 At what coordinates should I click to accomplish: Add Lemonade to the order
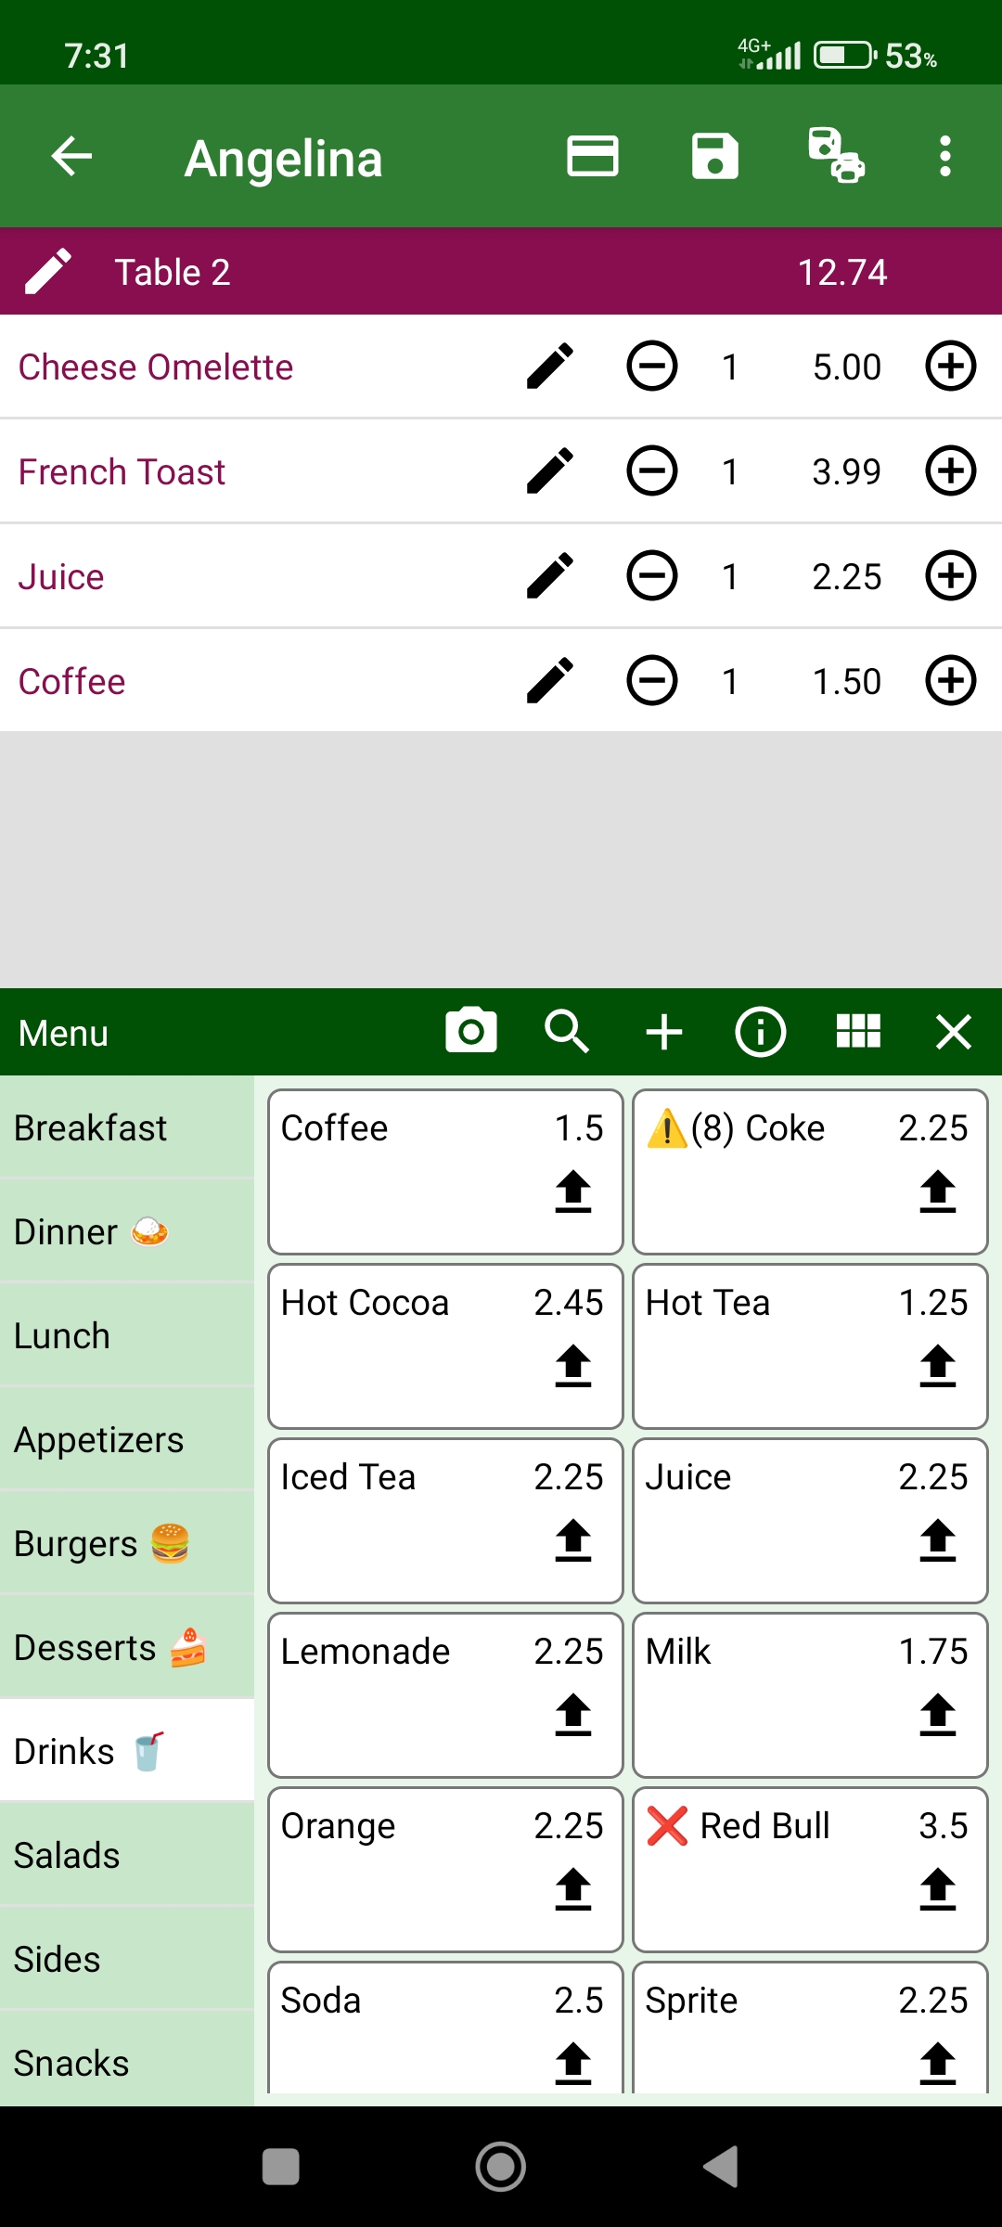pyautogui.click(x=445, y=1695)
